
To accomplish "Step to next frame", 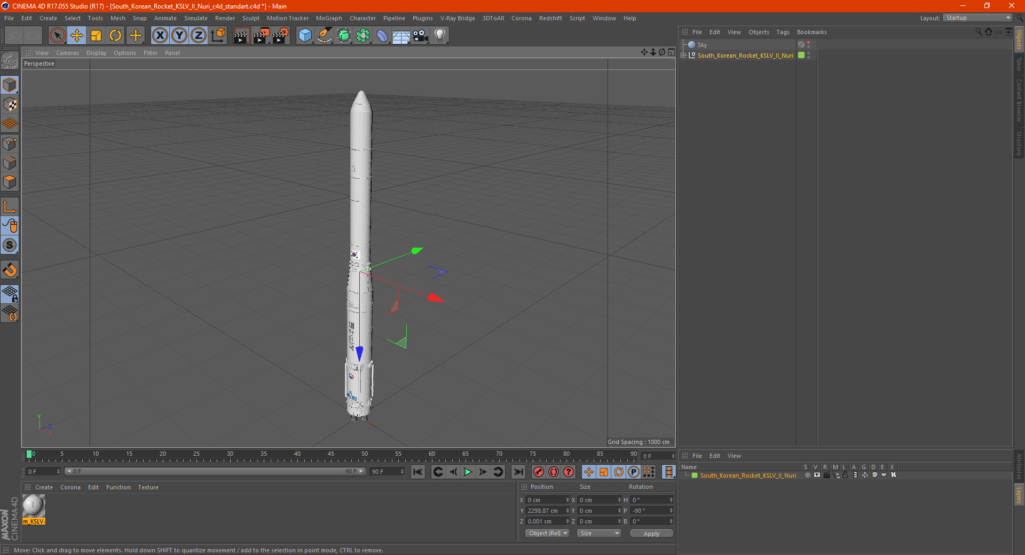I will (483, 472).
